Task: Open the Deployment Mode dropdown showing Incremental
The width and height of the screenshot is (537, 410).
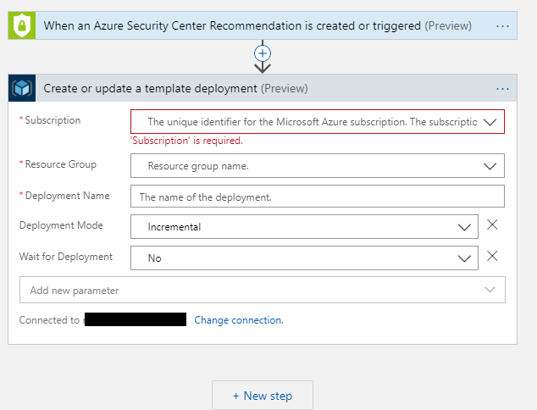Action: point(304,227)
